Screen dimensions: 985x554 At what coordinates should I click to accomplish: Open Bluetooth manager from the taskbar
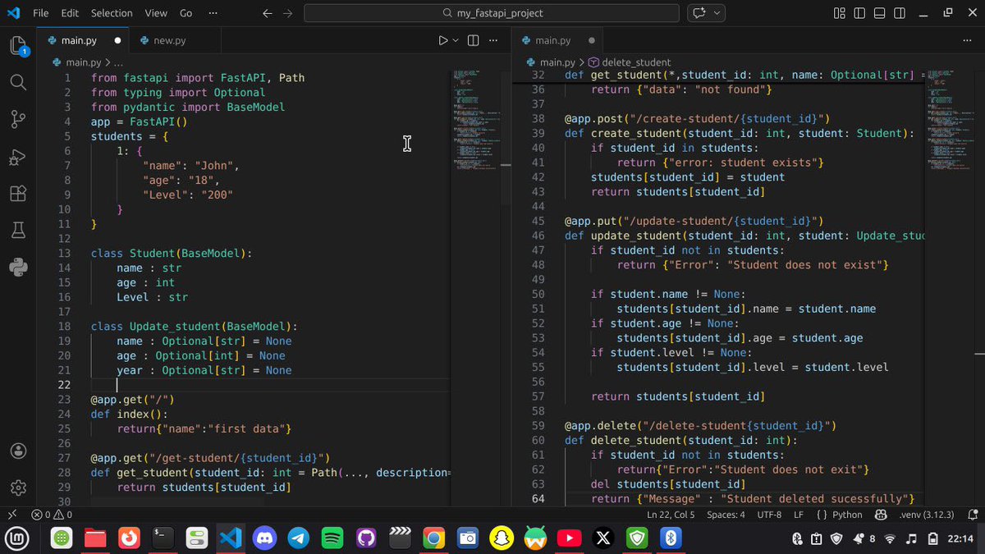click(x=671, y=538)
